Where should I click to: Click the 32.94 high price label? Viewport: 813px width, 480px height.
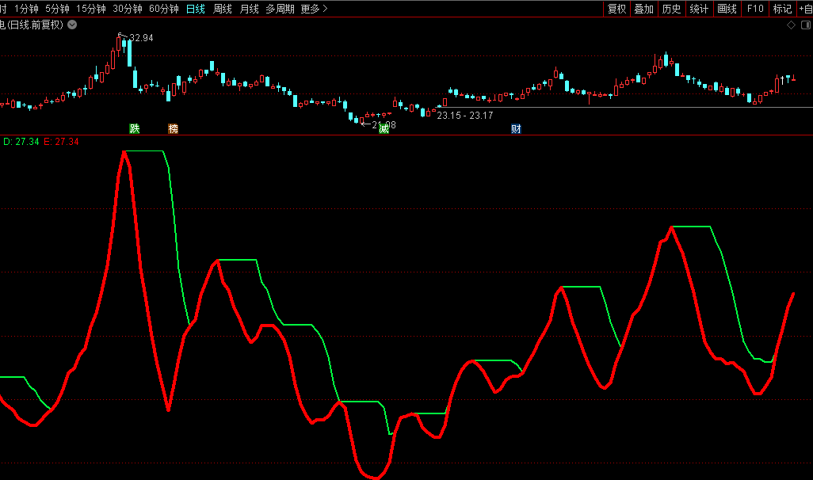(x=141, y=38)
